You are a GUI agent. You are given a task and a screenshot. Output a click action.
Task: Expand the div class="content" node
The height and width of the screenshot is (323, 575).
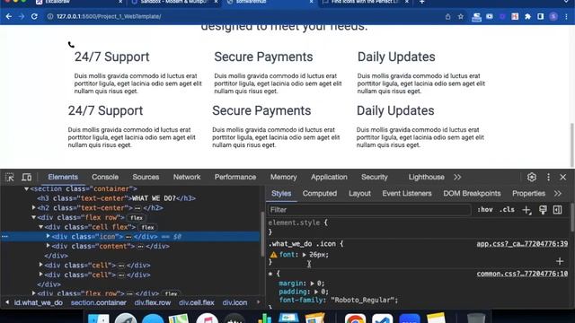click(x=48, y=246)
